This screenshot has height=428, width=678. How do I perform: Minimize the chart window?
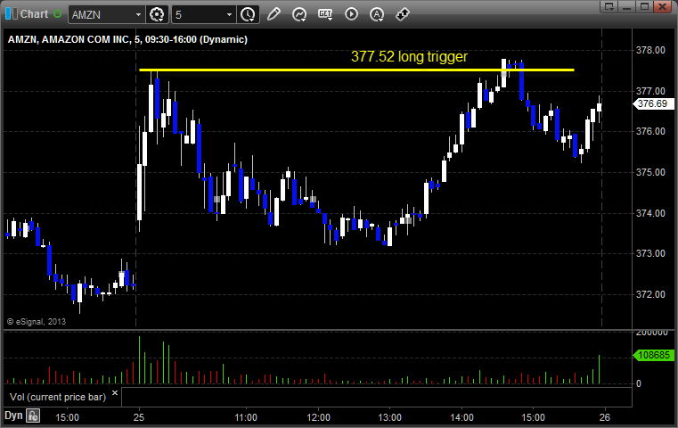point(627,6)
